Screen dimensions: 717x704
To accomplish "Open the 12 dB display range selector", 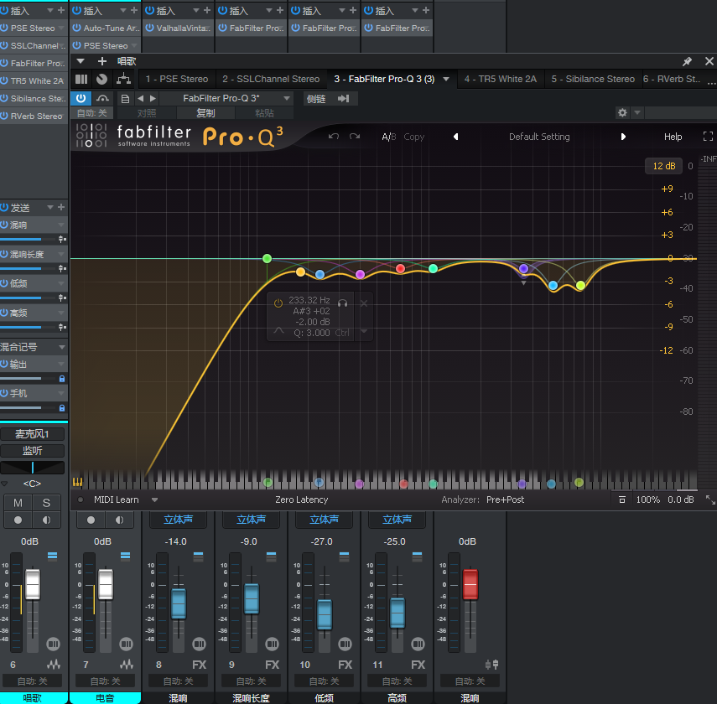I will (663, 166).
